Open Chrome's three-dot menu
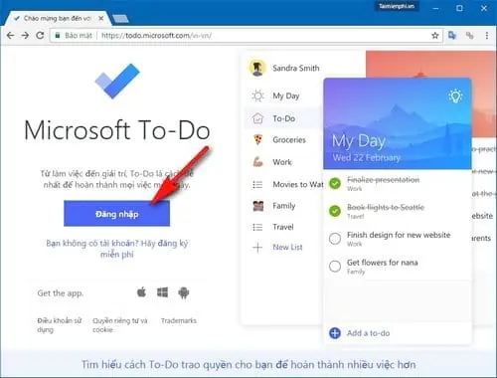Viewport: 497px width, 378px height. click(486, 35)
